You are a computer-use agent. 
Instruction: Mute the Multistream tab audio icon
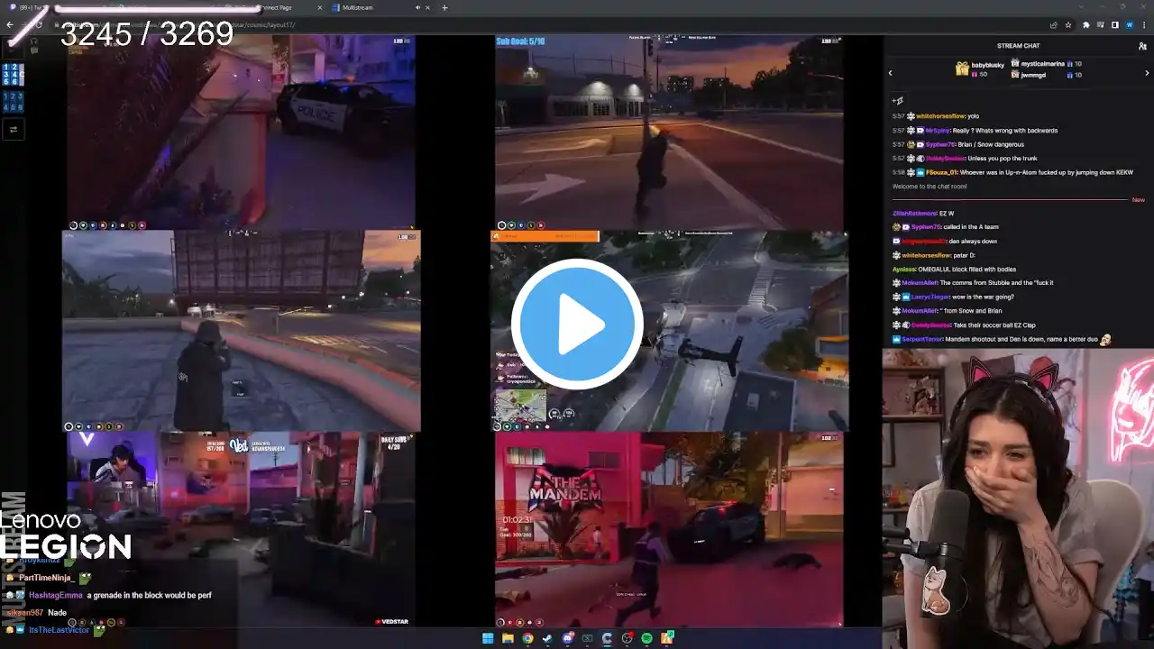(417, 7)
